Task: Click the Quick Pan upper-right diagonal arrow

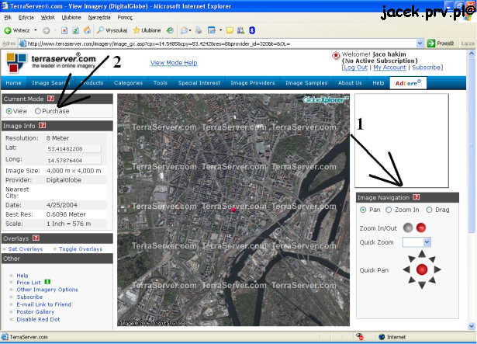Action: coord(432,259)
